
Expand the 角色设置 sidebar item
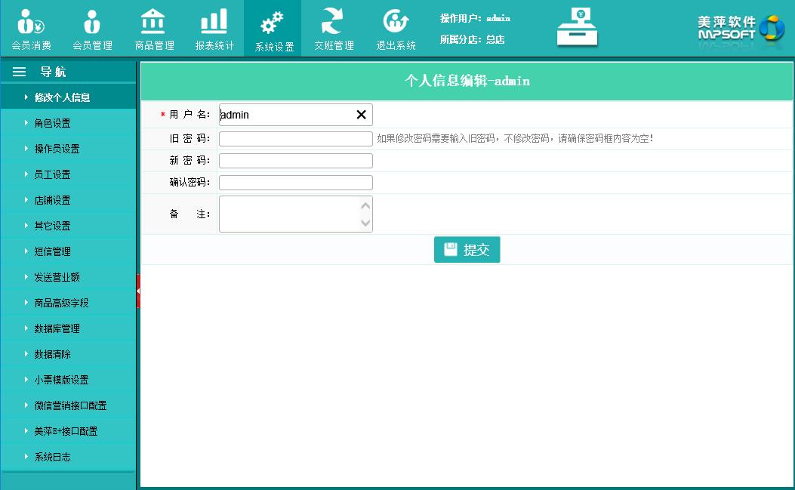[52, 123]
